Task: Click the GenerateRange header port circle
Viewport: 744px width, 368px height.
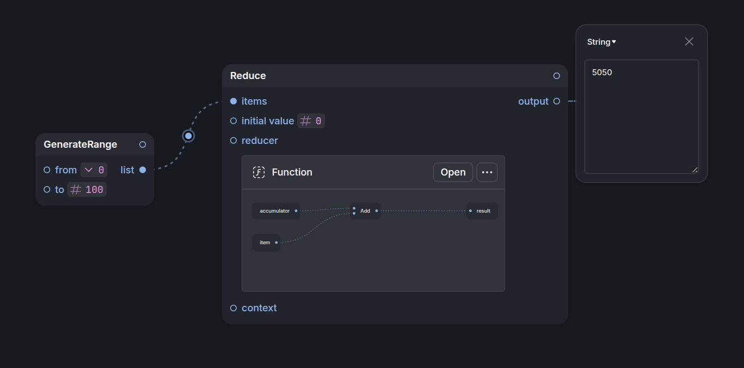Action: (x=143, y=144)
